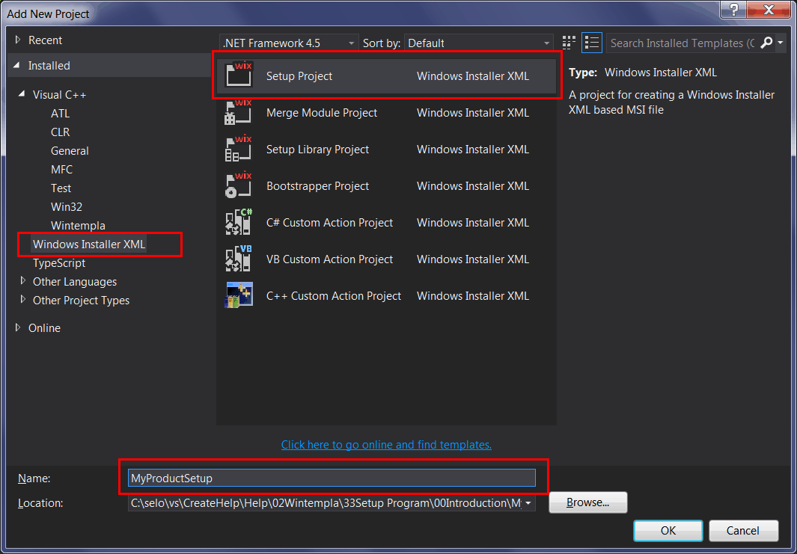Switch to medium icons list view
The image size is (797, 554).
click(x=592, y=43)
